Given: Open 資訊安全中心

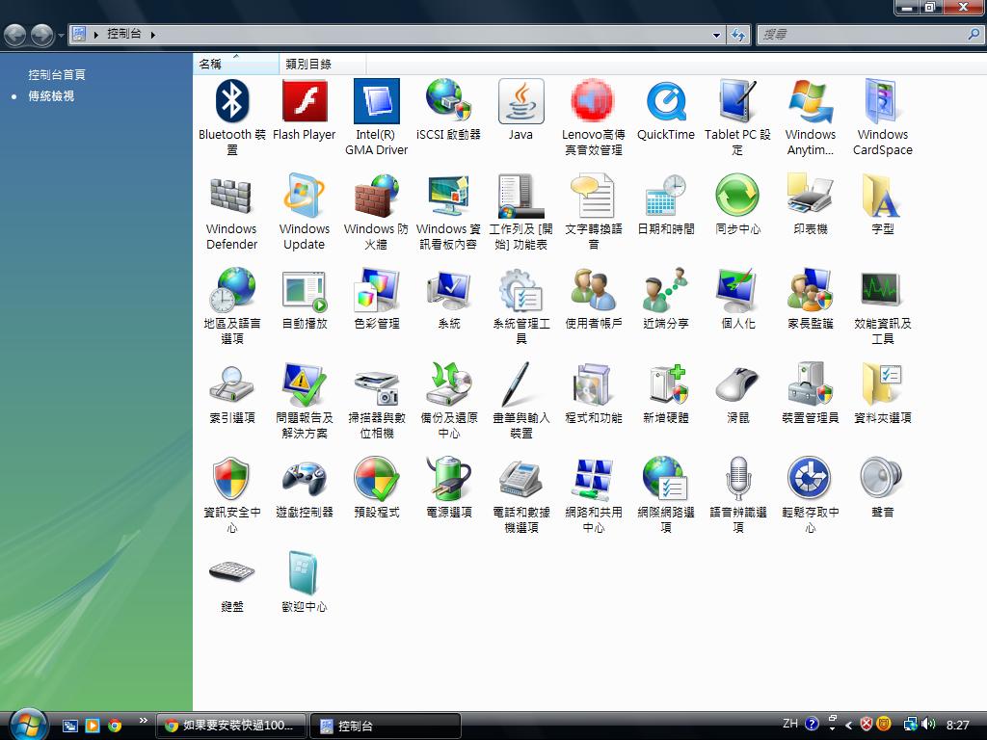Looking at the screenshot, I should [x=231, y=495].
